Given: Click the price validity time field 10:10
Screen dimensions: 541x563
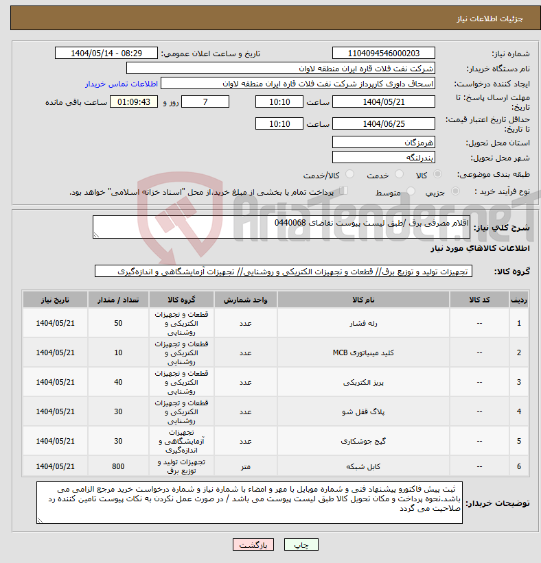Looking at the screenshot, I should 279,124.
